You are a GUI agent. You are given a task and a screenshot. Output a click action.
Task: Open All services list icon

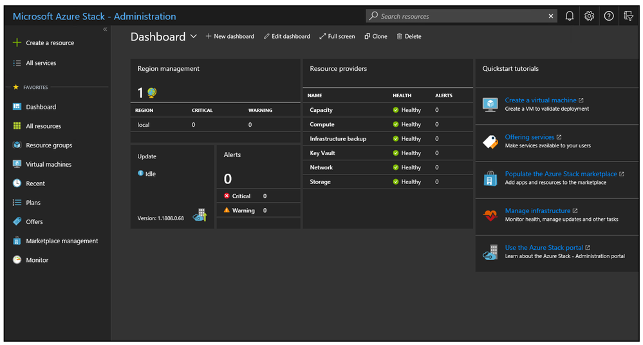[17, 63]
